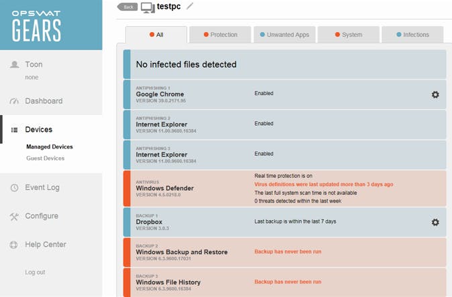Click 0 threats detected within the last week
This screenshot has height=297, width=452.
(x=298, y=201)
